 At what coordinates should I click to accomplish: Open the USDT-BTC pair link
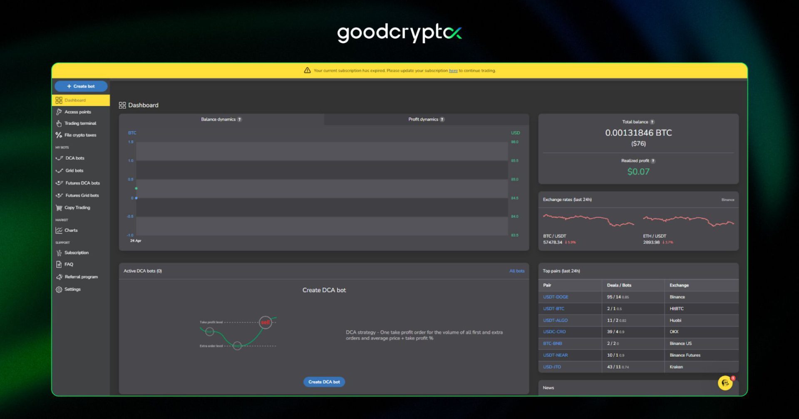553,308
